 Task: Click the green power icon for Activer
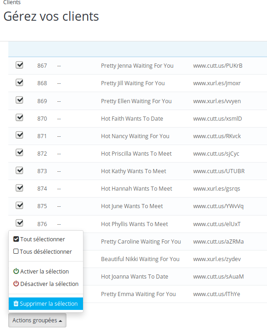16,271
